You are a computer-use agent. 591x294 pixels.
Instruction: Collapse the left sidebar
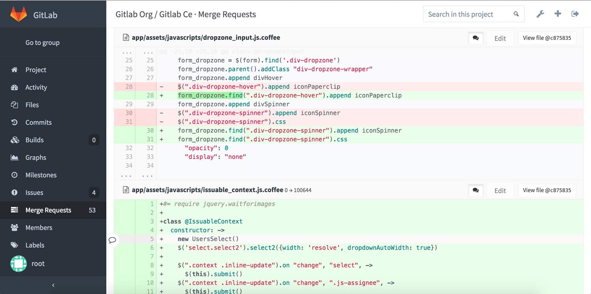[x=53, y=285]
